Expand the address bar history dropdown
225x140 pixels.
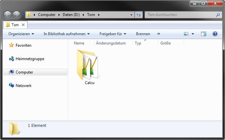[x=131, y=15]
